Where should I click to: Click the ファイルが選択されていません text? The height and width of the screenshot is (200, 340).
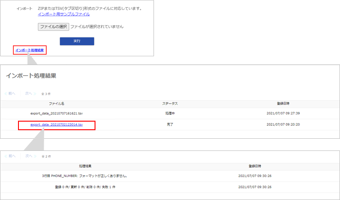coord(97,27)
